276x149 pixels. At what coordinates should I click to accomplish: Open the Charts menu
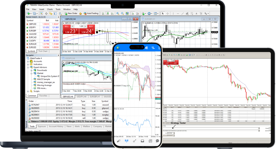coord(50,9)
